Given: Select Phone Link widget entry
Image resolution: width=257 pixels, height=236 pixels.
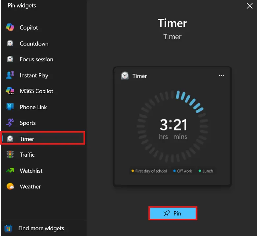Looking at the screenshot, I should pos(33,107).
